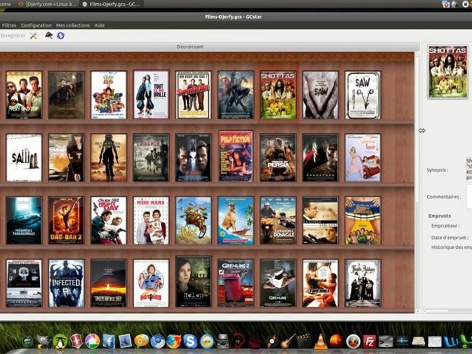Click the green penguin dock icon
The height and width of the screenshot is (354, 472).
pyautogui.click(x=60, y=341)
